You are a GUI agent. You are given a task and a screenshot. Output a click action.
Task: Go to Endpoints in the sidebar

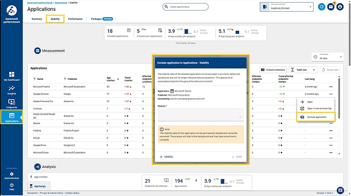[12, 103]
